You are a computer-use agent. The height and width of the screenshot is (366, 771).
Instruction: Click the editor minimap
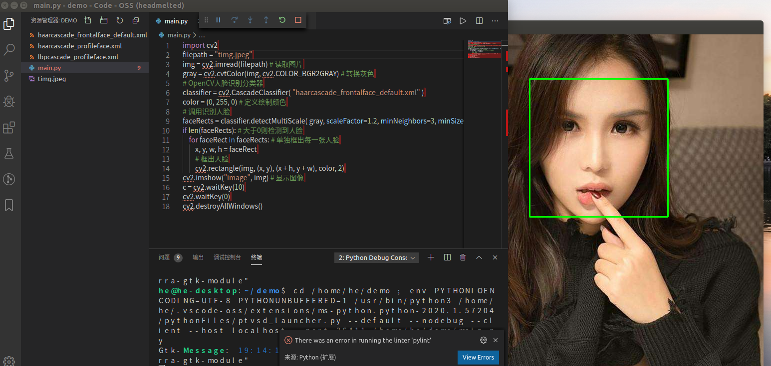tap(484, 50)
